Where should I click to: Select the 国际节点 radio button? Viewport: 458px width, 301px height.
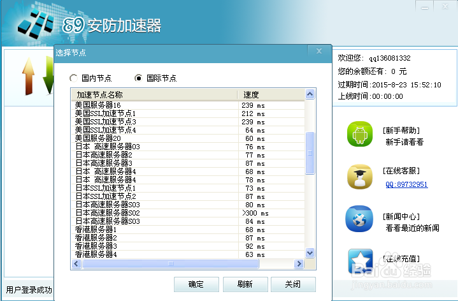(x=138, y=78)
